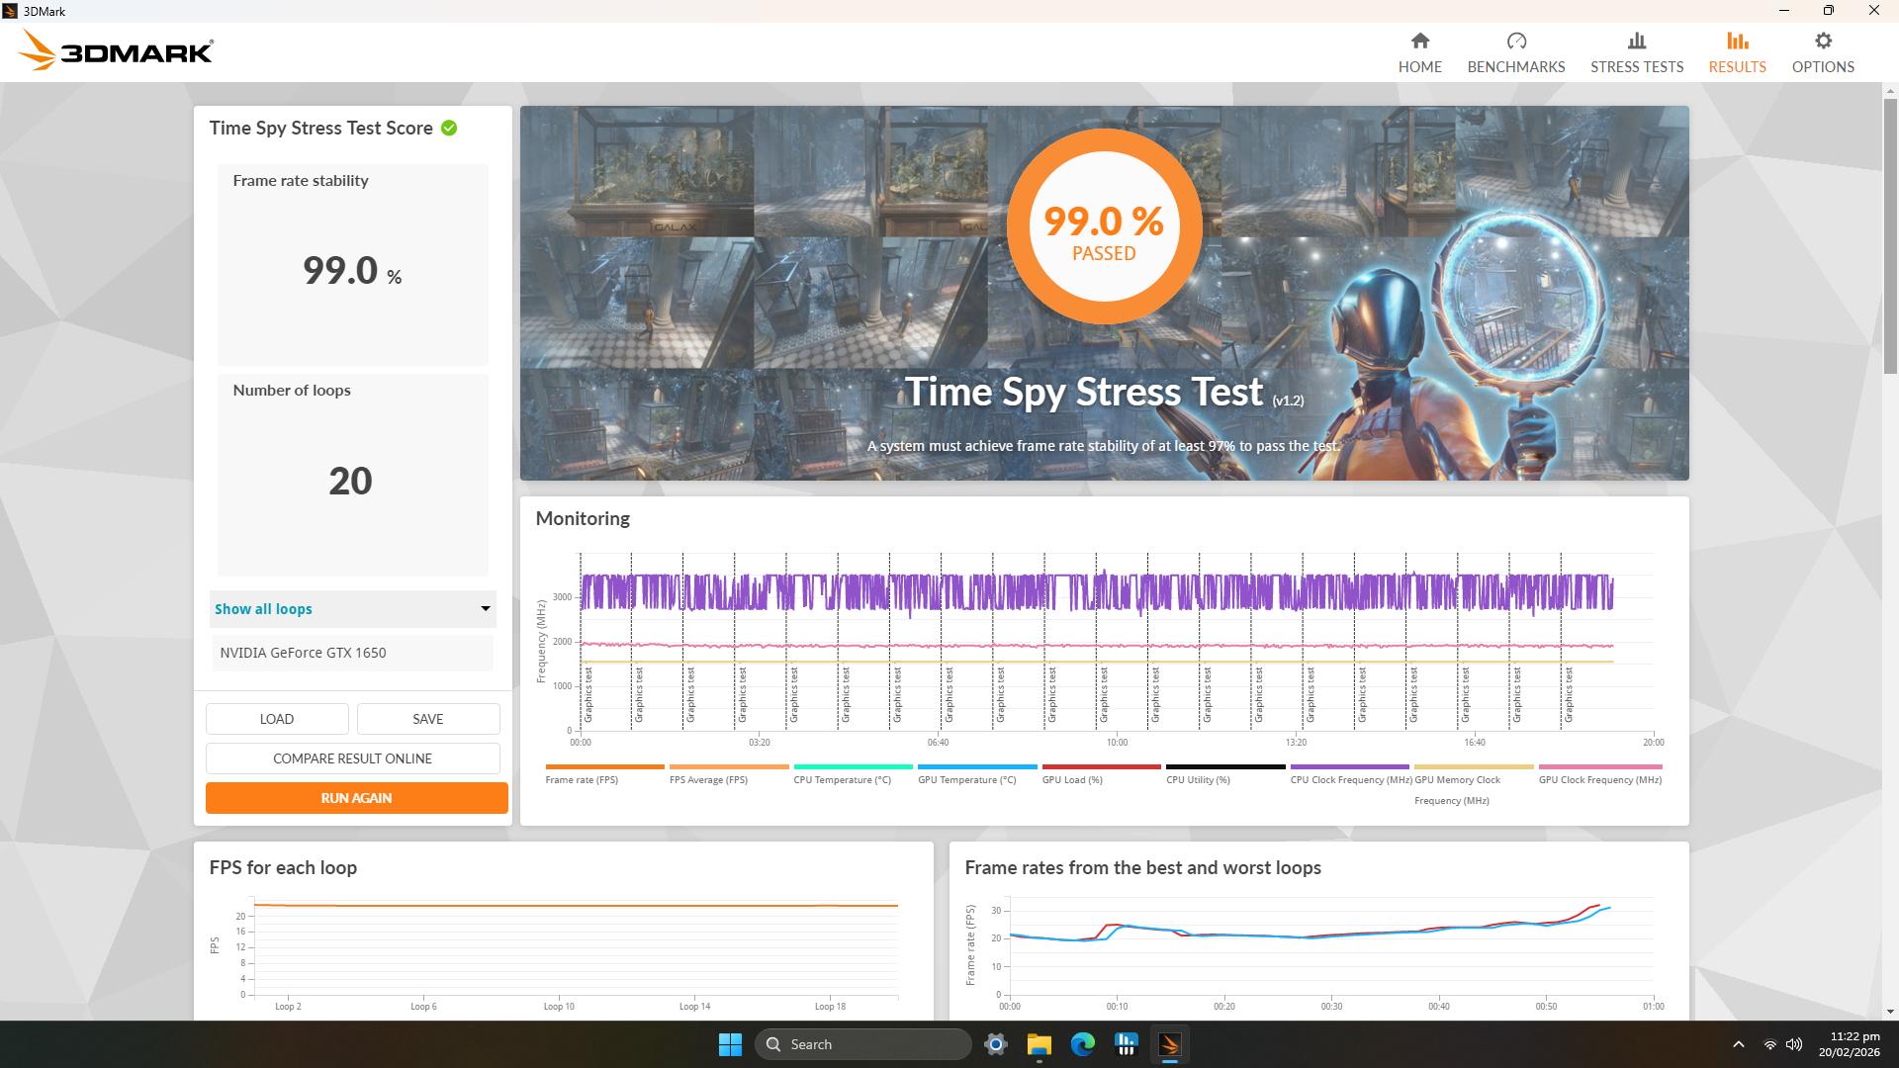Click the Loop 10 axis label
Screen dimensions: 1899x1068
559,1007
